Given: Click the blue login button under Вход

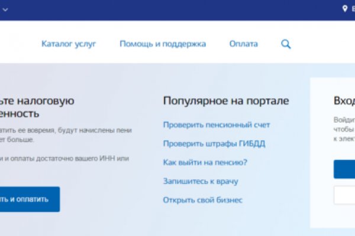Looking at the screenshot, I should pyautogui.click(x=344, y=169).
